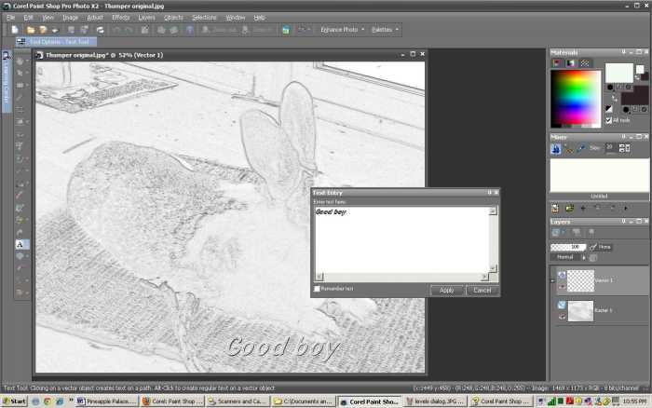Open the Palettes dropdown

pos(385,30)
